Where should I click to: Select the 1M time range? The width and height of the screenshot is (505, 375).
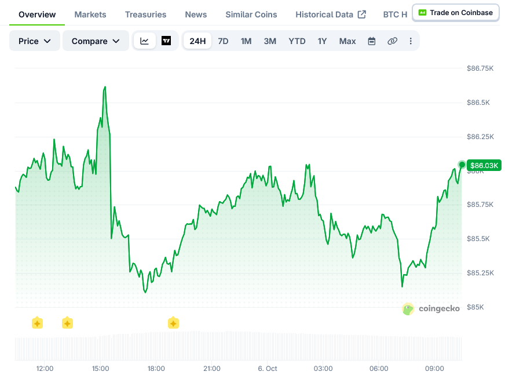tap(246, 41)
